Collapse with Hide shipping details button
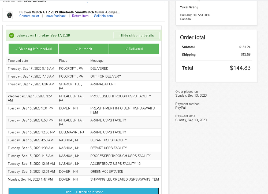The image size is (268, 194). click(136, 35)
